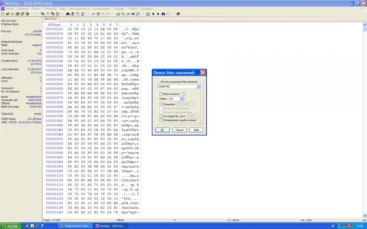Click the Open file folder icon
The width and height of the screenshot is (367, 229).
[7, 14]
